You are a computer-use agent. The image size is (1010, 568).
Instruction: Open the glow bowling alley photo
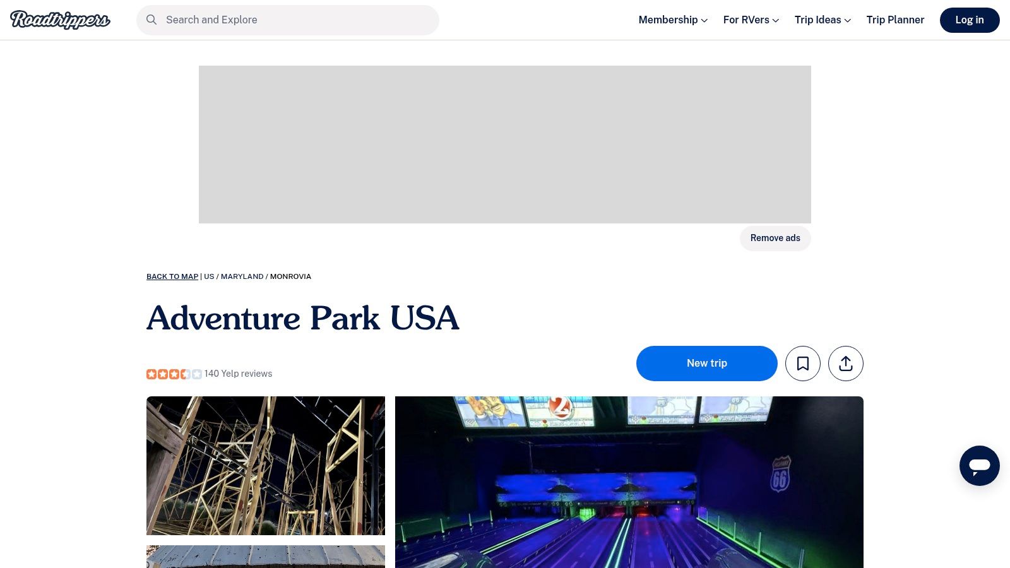629,482
